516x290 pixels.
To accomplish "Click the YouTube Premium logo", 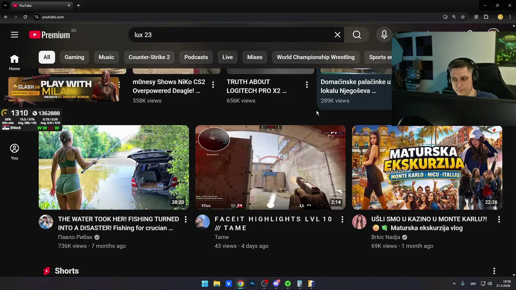I will pos(50,35).
